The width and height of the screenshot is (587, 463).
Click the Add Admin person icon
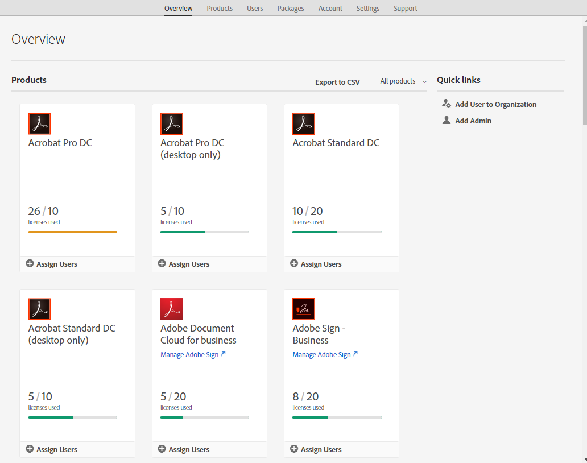tap(447, 120)
